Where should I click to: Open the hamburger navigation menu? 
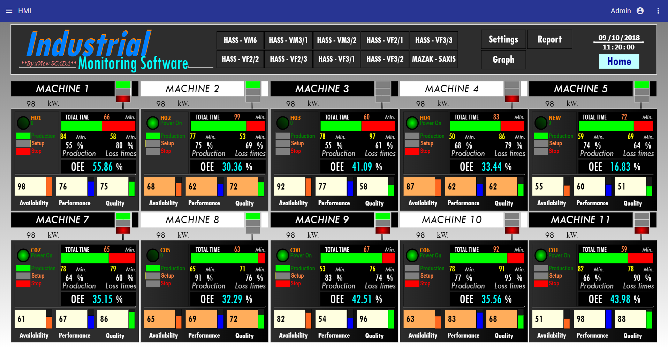pyautogui.click(x=9, y=11)
